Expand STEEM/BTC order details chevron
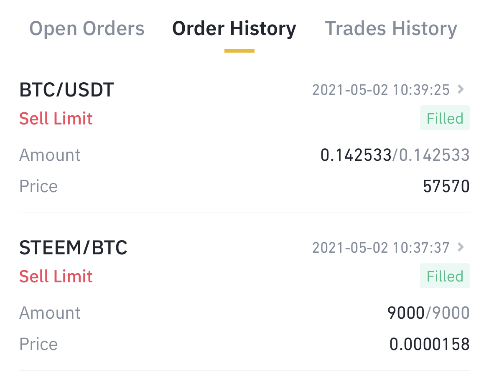 point(461,247)
